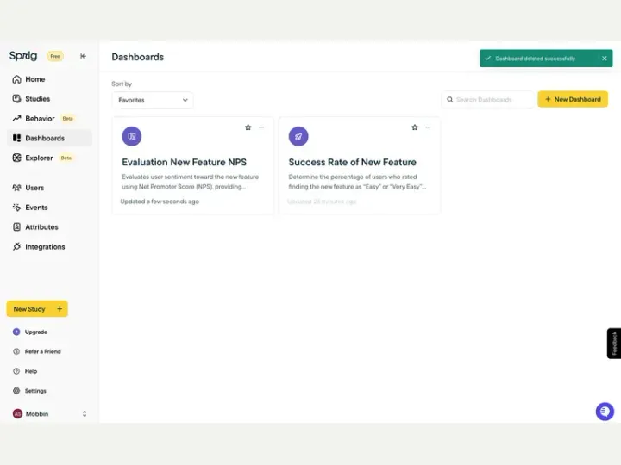
Task: Click the Sort by label
Action: pyautogui.click(x=122, y=84)
